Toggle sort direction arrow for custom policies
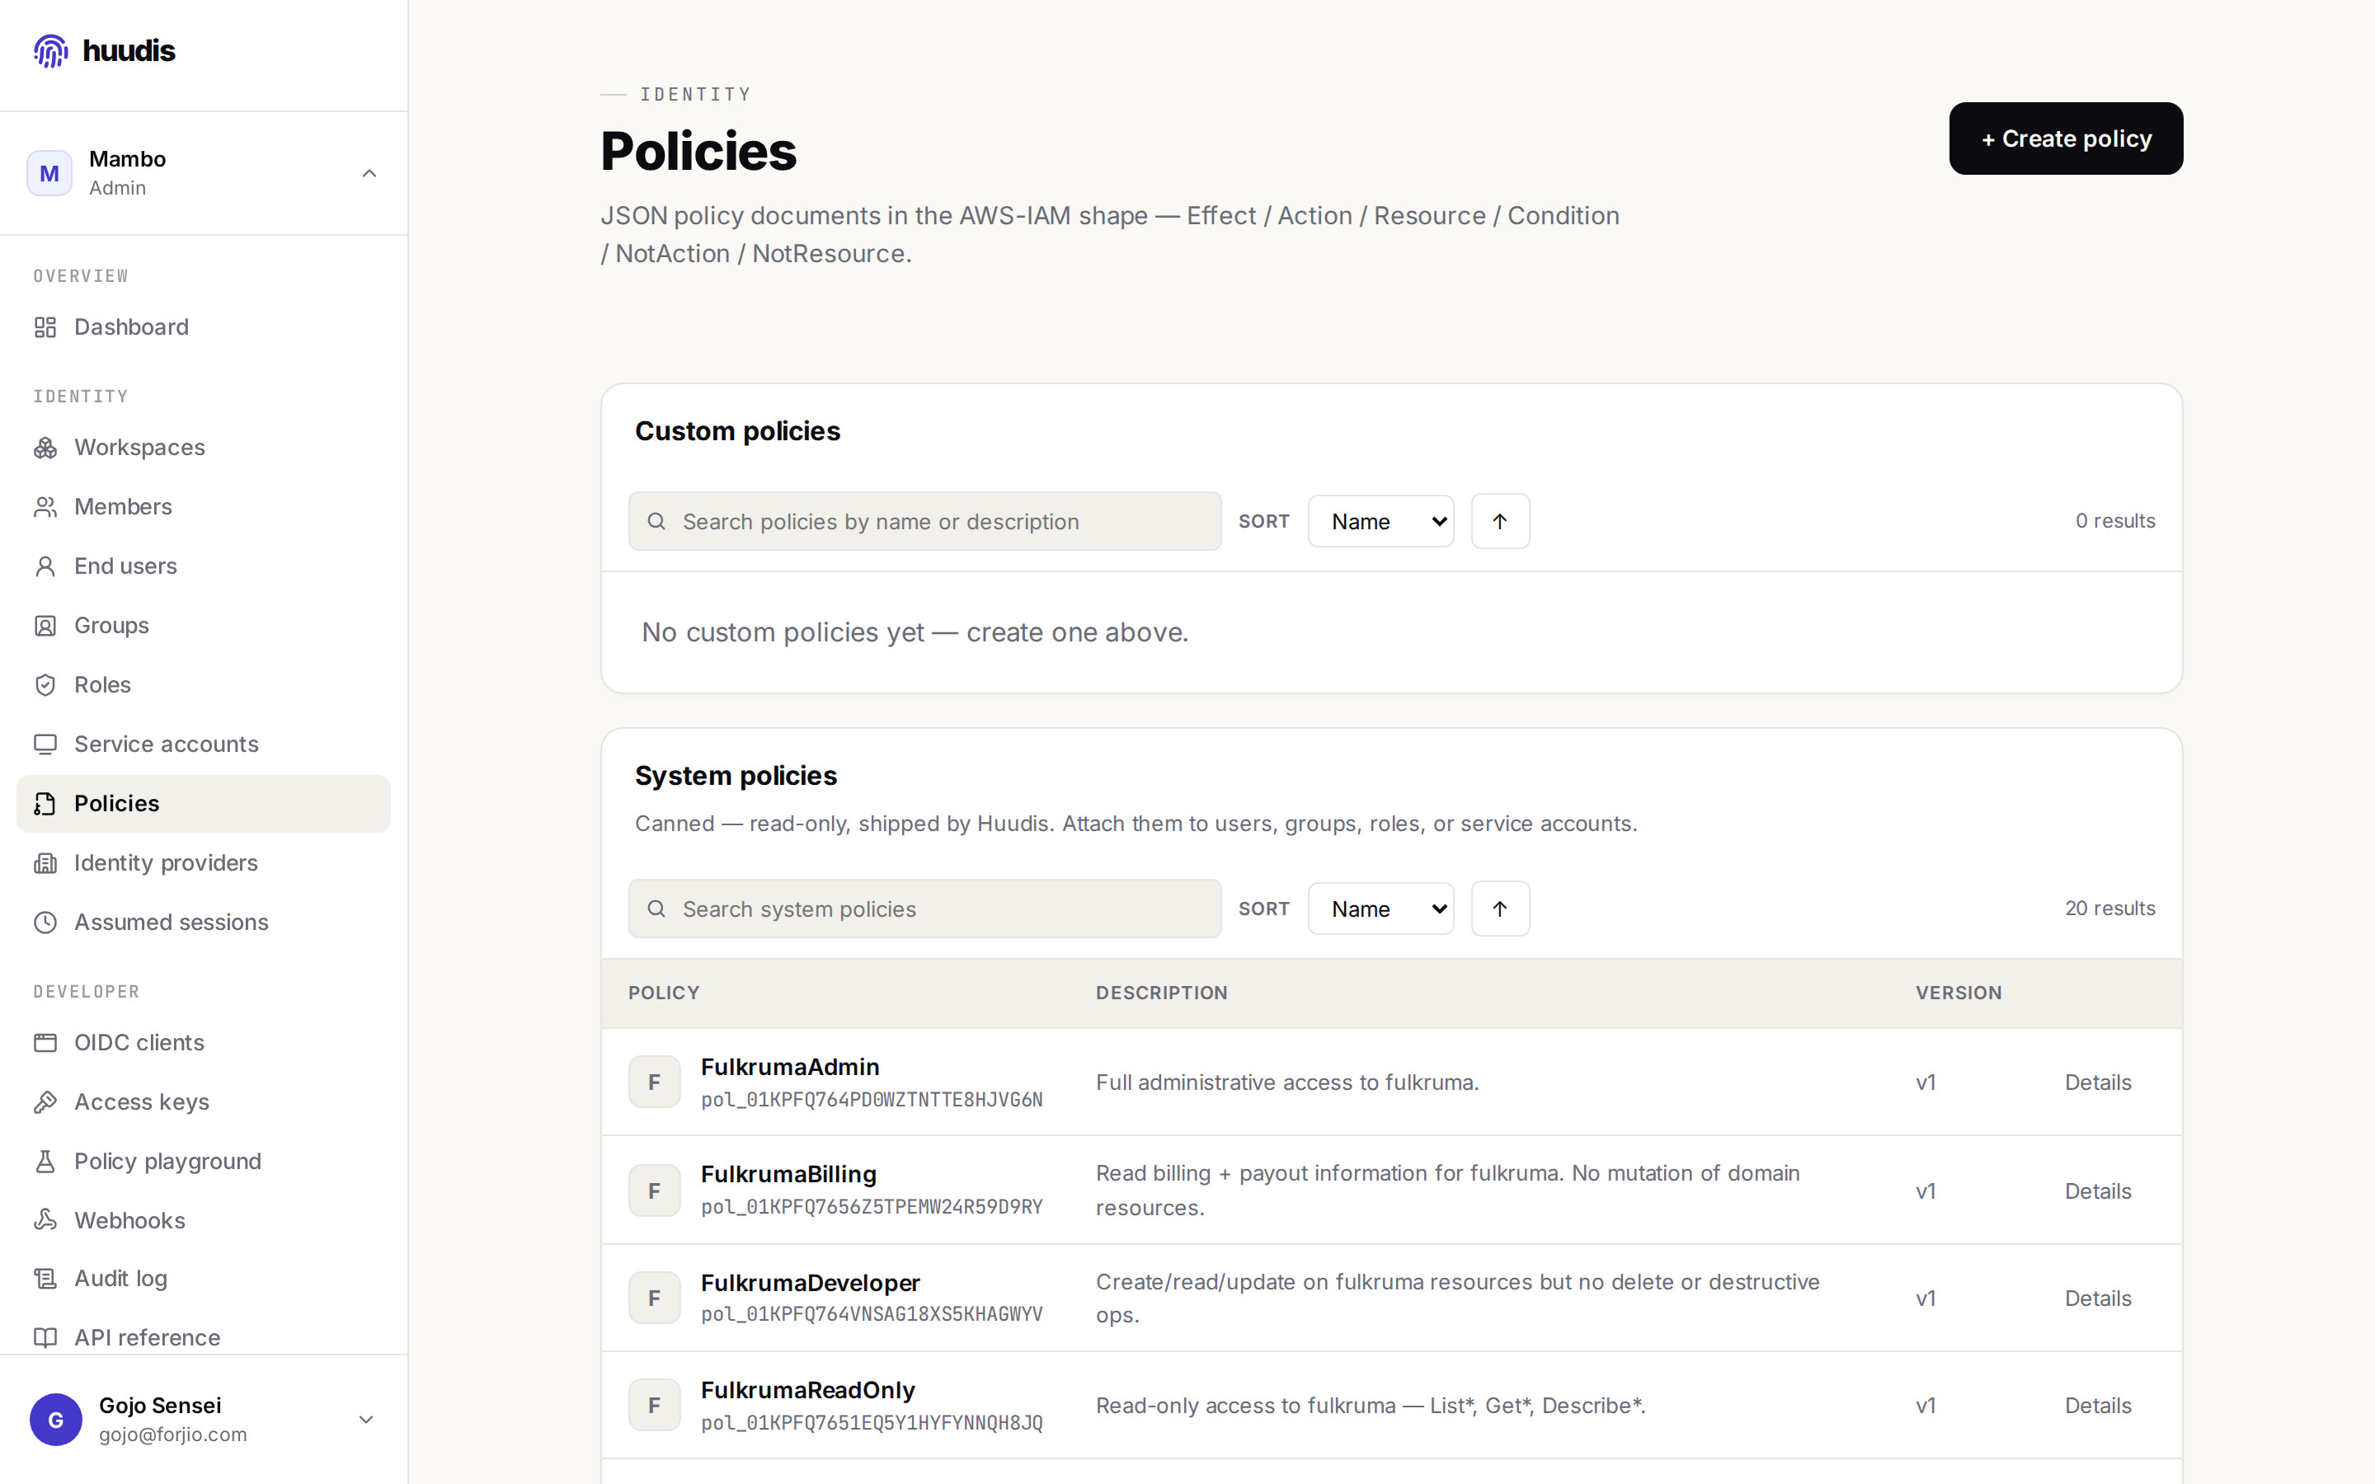This screenshot has width=2375, height=1484. point(1499,521)
